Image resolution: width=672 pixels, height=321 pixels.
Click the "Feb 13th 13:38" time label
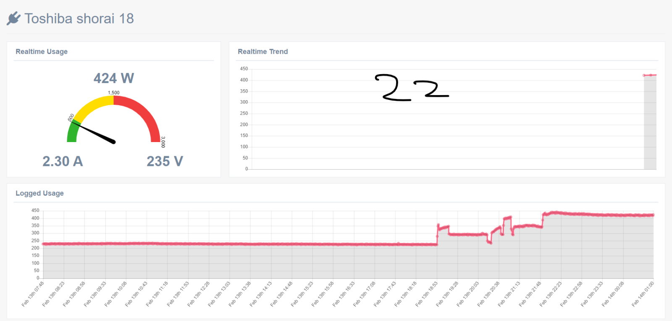(240, 294)
